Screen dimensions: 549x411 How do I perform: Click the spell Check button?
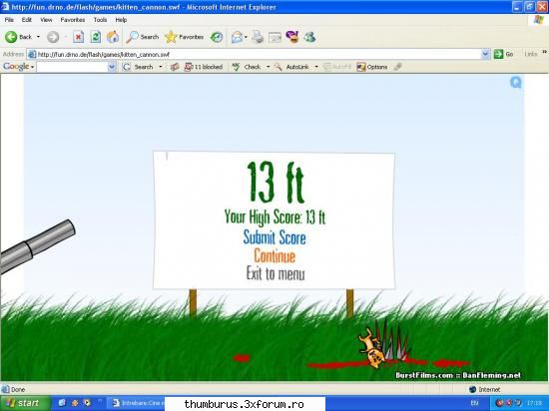pos(247,67)
